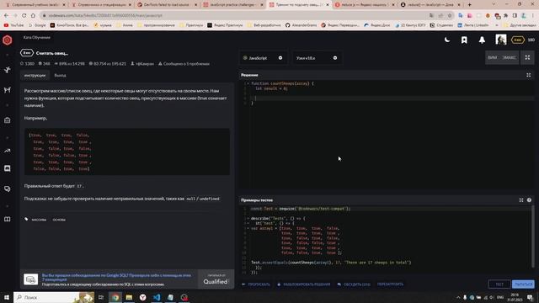Toggle fullscreen editor layout icon
This screenshot has height=303, width=539.
[x=527, y=58]
